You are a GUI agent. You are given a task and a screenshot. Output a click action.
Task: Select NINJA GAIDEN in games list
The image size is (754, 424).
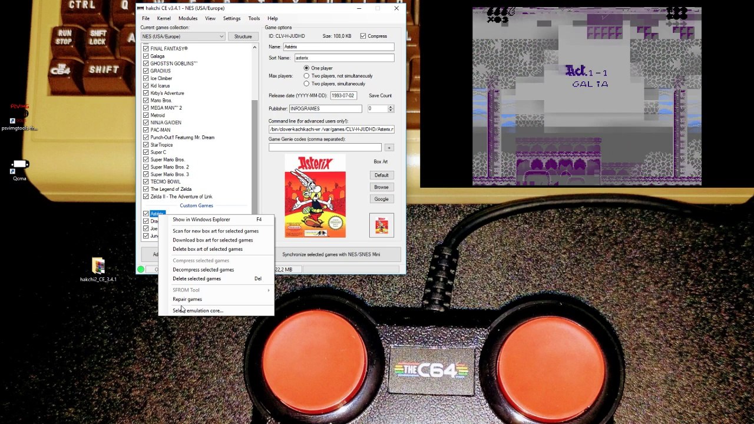coord(166,122)
